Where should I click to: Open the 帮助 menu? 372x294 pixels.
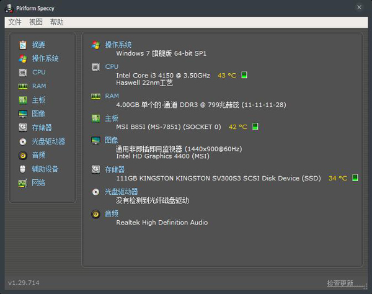click(56, 22)
